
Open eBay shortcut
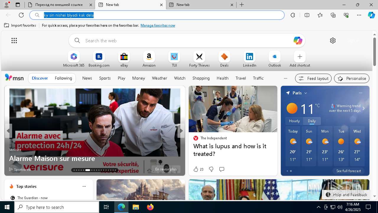[x=124, y=59]
